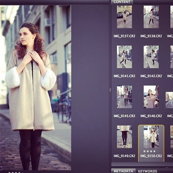Viewport: 173px width, 173px height.
Task: Open the Metadata tab
Action: coord(123,171)
